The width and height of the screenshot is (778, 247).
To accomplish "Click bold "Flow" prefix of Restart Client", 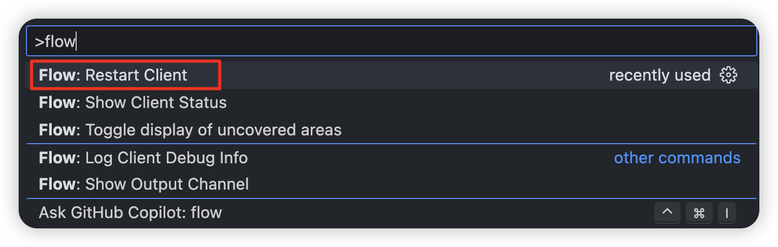I will coord(57,75).
